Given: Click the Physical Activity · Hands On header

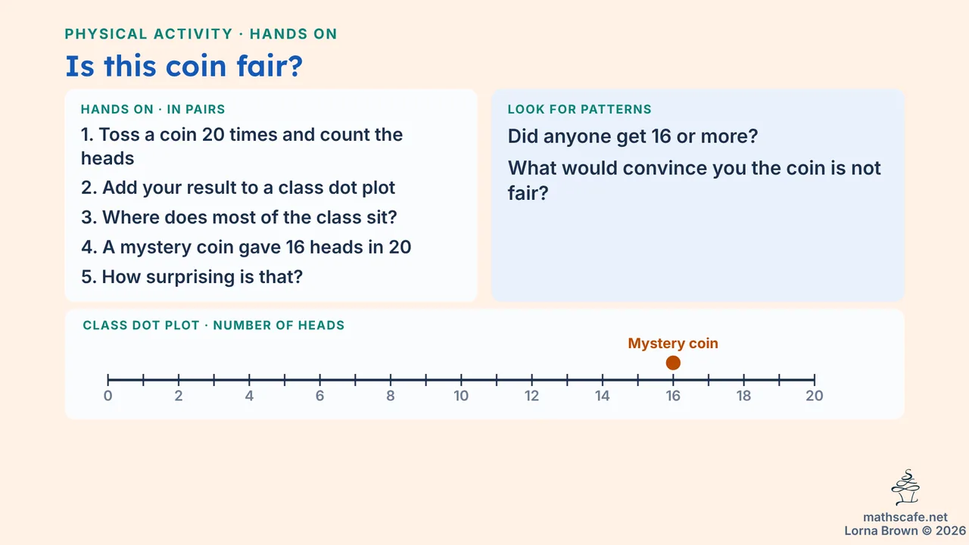Looking at the screenshot, I should point(201,34).
